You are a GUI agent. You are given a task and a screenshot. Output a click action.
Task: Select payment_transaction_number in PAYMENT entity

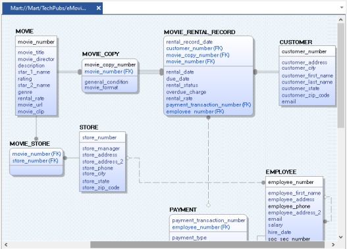point(209,220)
